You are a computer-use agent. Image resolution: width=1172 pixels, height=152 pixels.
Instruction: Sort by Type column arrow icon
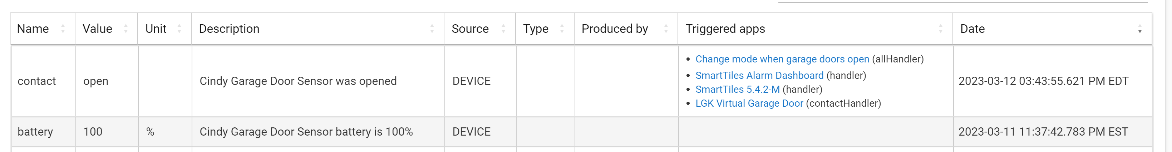pos(562,29)
